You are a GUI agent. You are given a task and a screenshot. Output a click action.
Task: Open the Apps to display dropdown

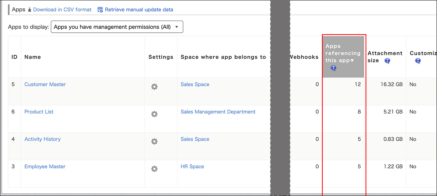[117, 27]
